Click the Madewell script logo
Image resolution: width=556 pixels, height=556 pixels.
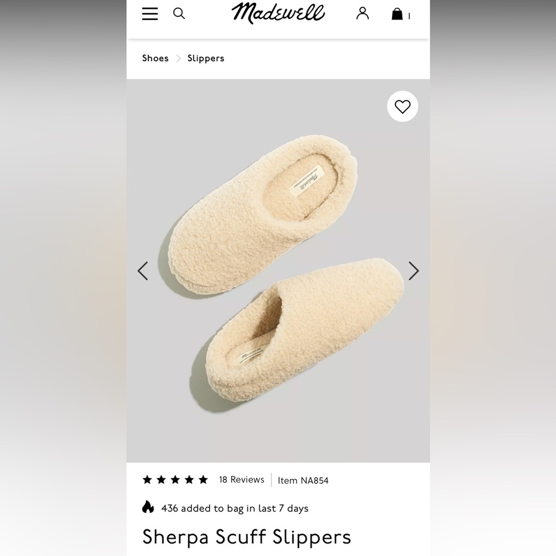point(277,14)
